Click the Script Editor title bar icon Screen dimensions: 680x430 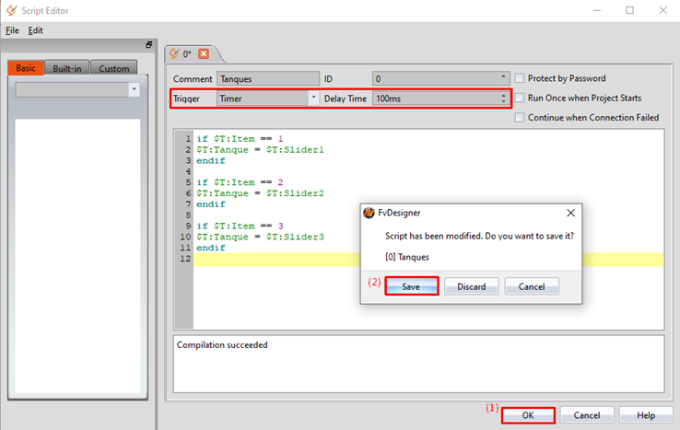point(11,10)
